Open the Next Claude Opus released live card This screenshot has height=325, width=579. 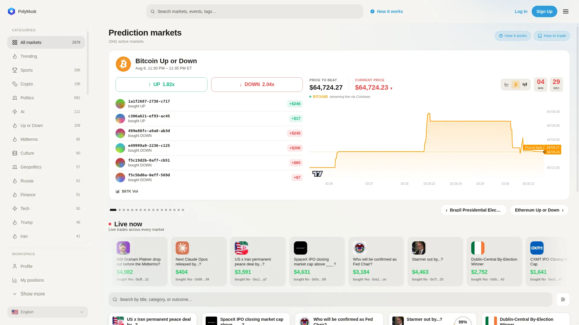(x=199, y=262)
